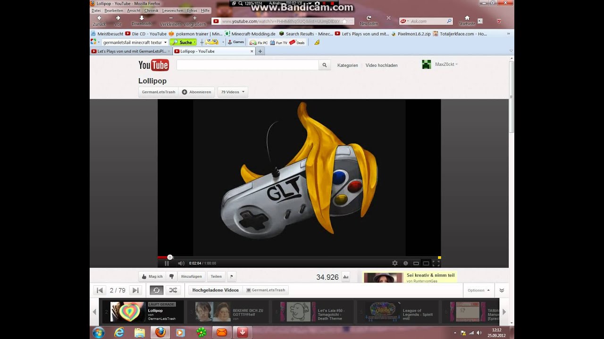Screen dimensions: 604x339
Task: Click the Fix PC toolbar button
Action: [259, 42]
